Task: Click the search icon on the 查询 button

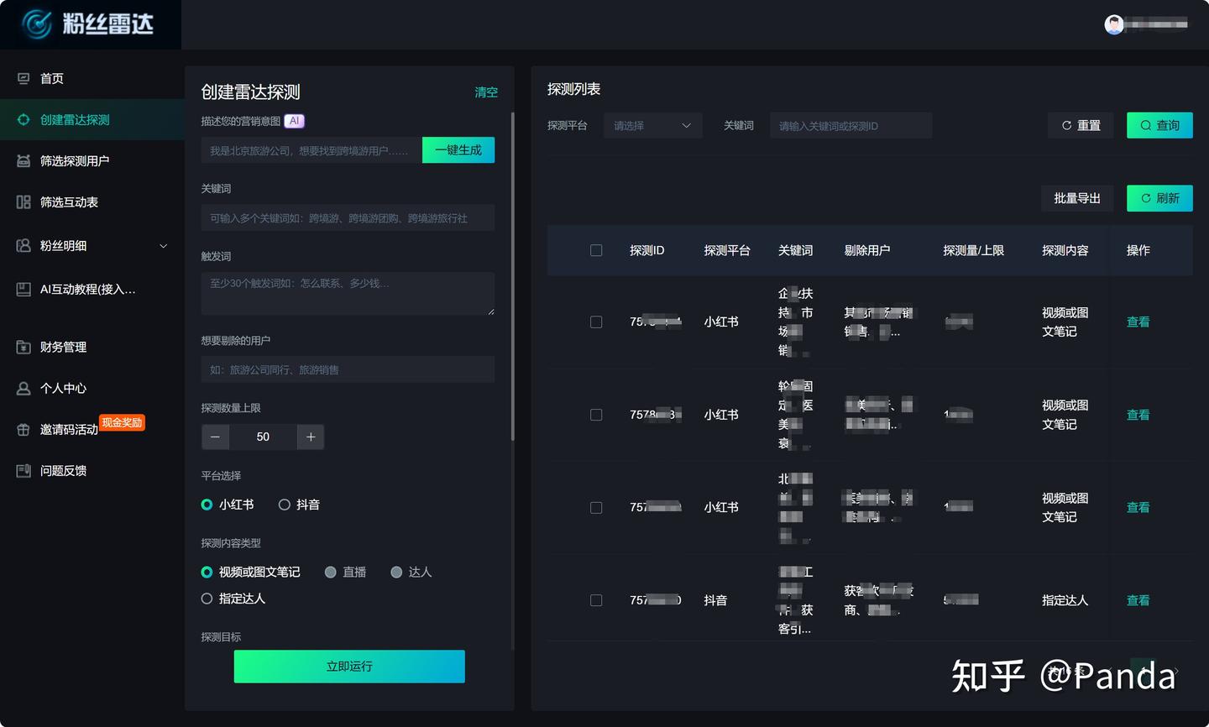Action: point(1145,125)
